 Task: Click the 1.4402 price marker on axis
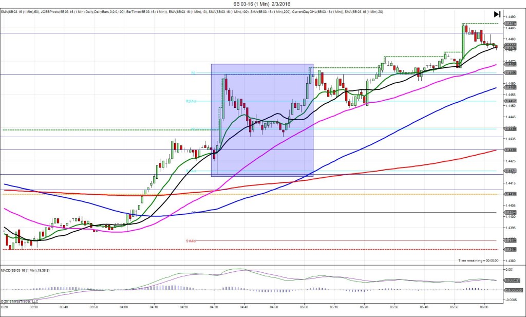tap(510, 212)
